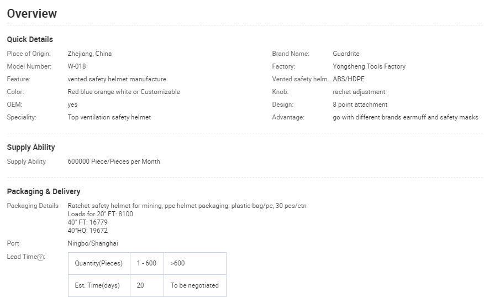Image resolution: width=484 pixels, height=297 pixels.
Task: Click the ">600" quantity cell
Action: [178, 263]
